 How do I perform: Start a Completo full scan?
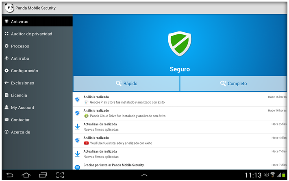233,84
